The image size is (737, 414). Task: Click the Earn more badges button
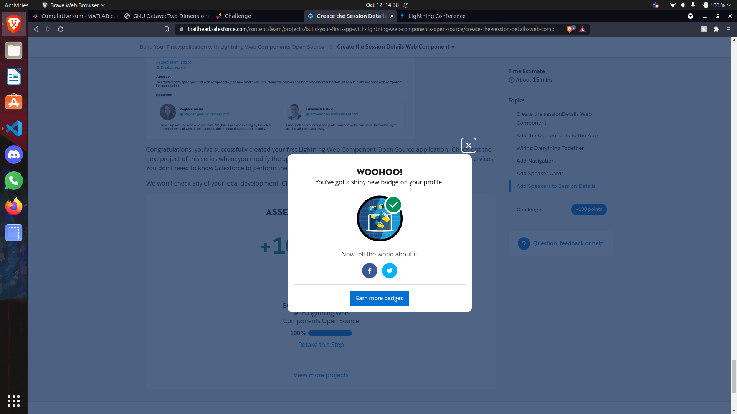pyautogui.click(x=379, y=298)
